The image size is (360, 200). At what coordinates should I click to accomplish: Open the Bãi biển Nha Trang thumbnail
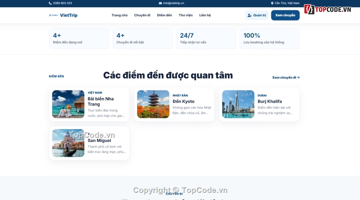[68, 104]
